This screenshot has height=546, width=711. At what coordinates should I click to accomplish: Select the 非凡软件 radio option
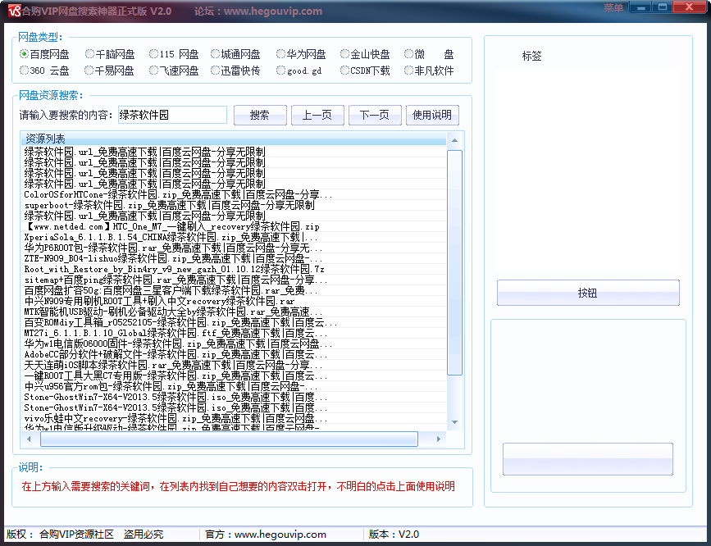point(429,71)
